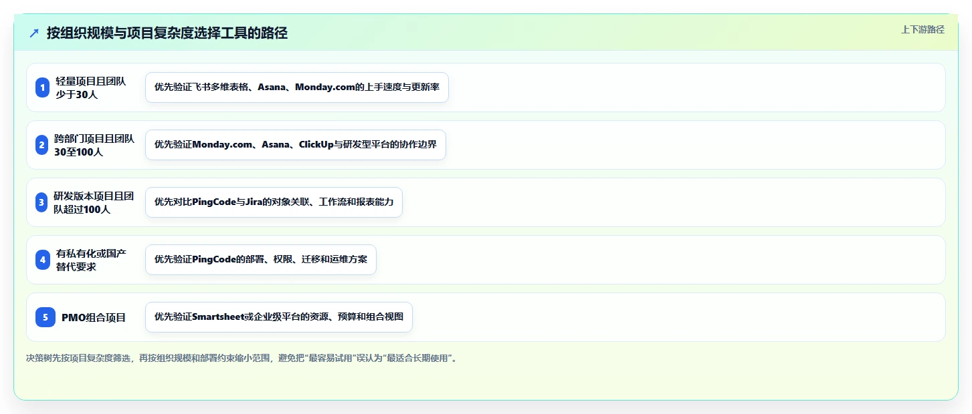Screen dimensions: 972x414
Task: Select the PMO组合项目 label
Action: pos(94,317)
